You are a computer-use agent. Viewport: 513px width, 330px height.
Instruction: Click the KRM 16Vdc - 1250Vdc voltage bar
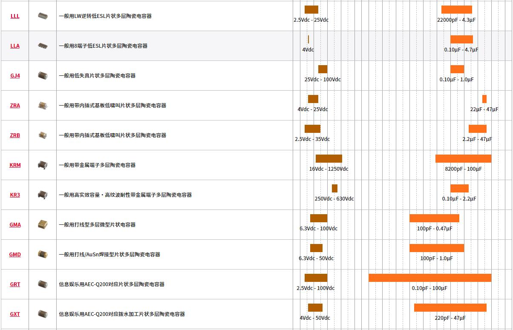pos(329,158)
